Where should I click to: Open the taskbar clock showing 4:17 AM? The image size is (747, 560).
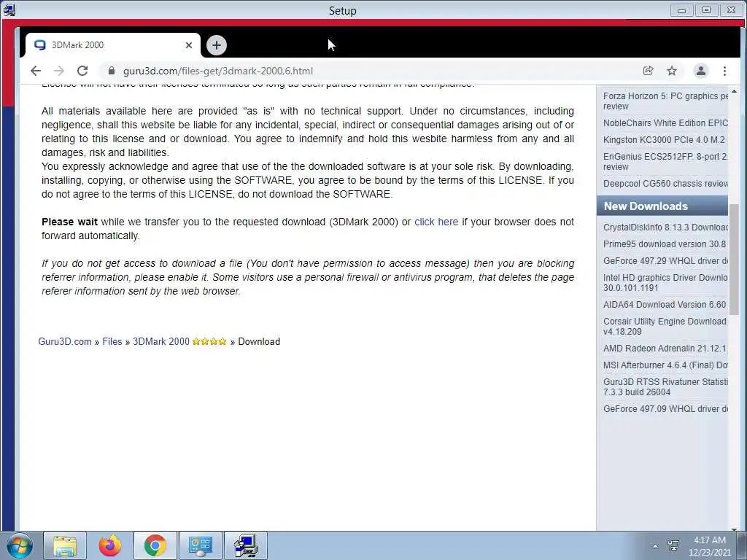click(709, 545)
